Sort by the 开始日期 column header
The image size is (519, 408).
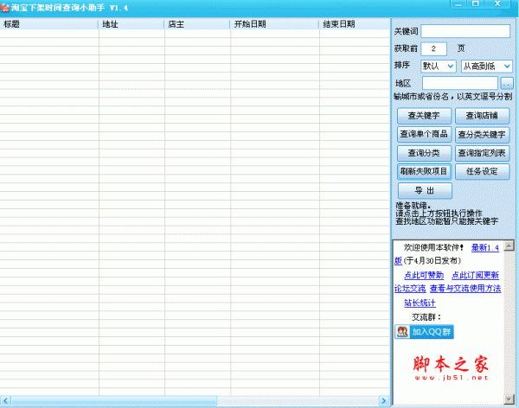[x=275, y=24]
